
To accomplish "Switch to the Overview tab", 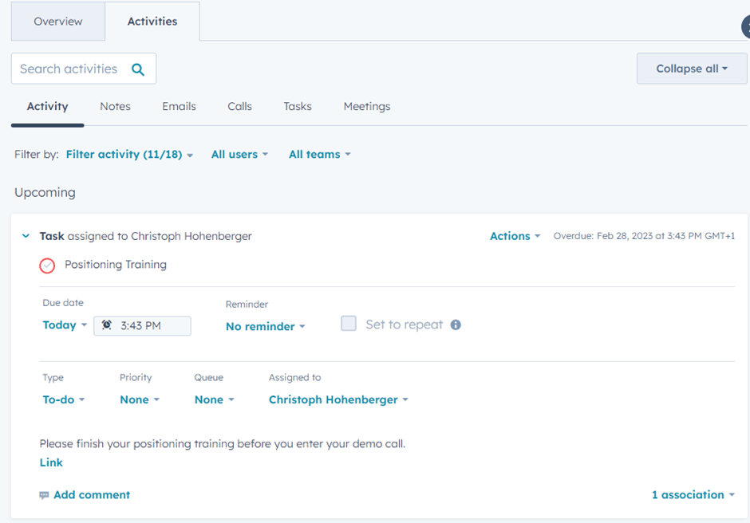I will (x=57, y=22).
